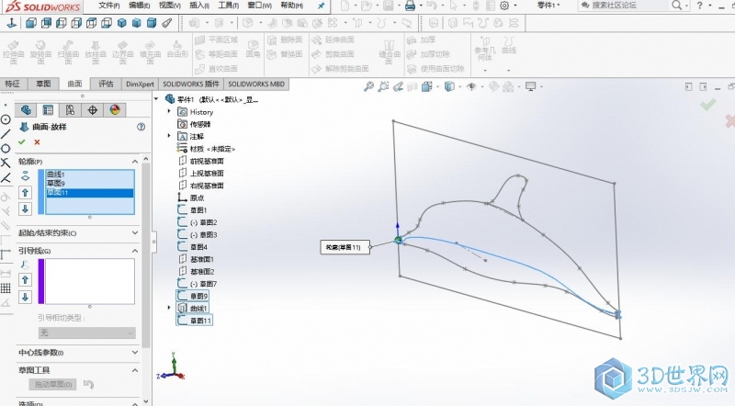Open the DimXpertManager crosshair tab

93,109
